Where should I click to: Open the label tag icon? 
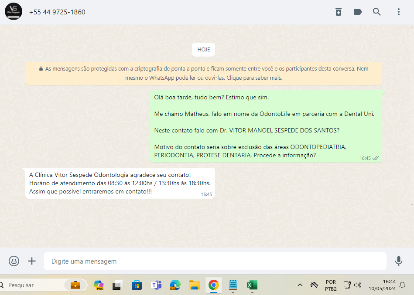(x=357, y=12)
